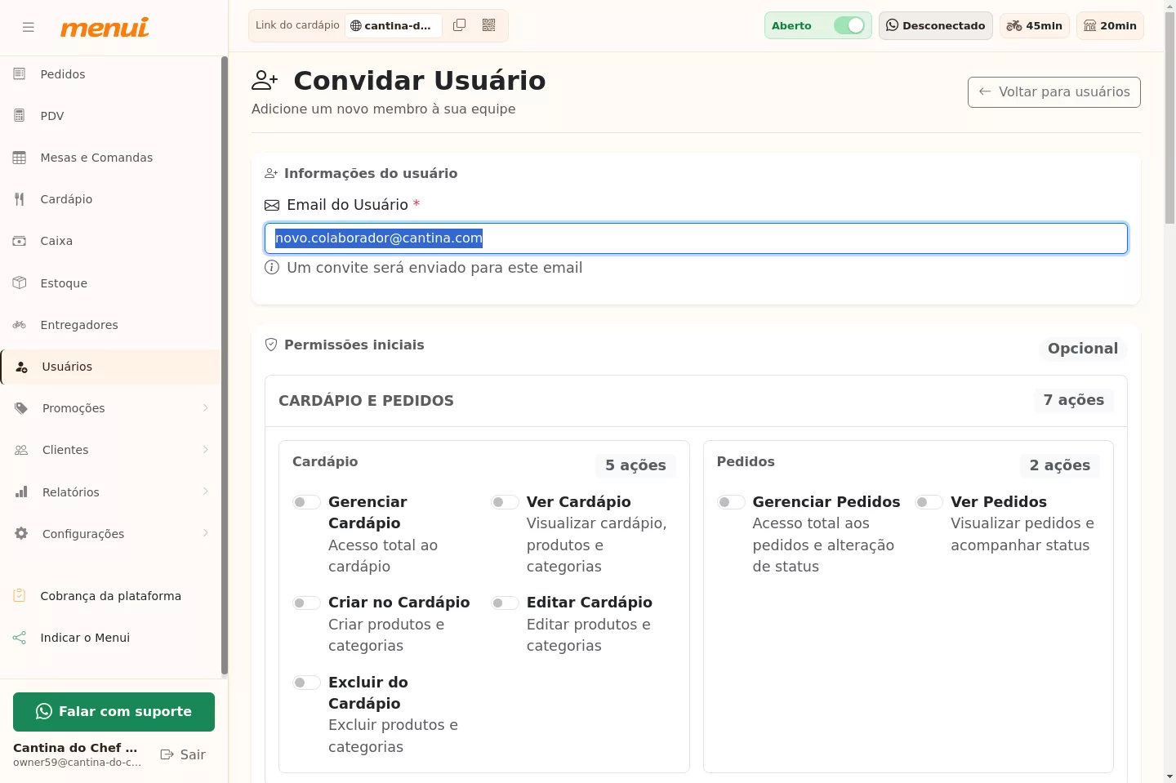The width and height of the screenshot is (1176, 783).
Task: Click the sidebar scrollbar
Action: pyautogui.click(x=225, y=366)
